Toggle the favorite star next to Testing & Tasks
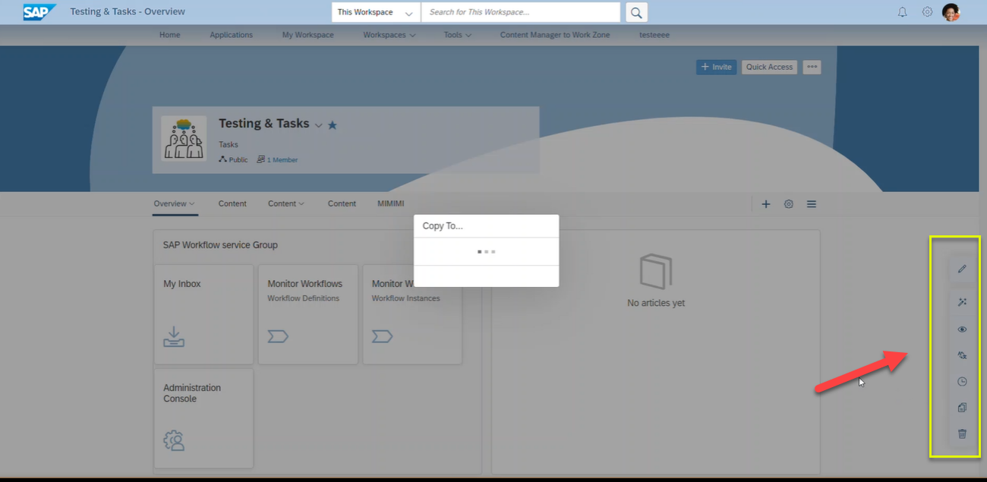Viewport: 987px width, 482px height. click(333, 125)
